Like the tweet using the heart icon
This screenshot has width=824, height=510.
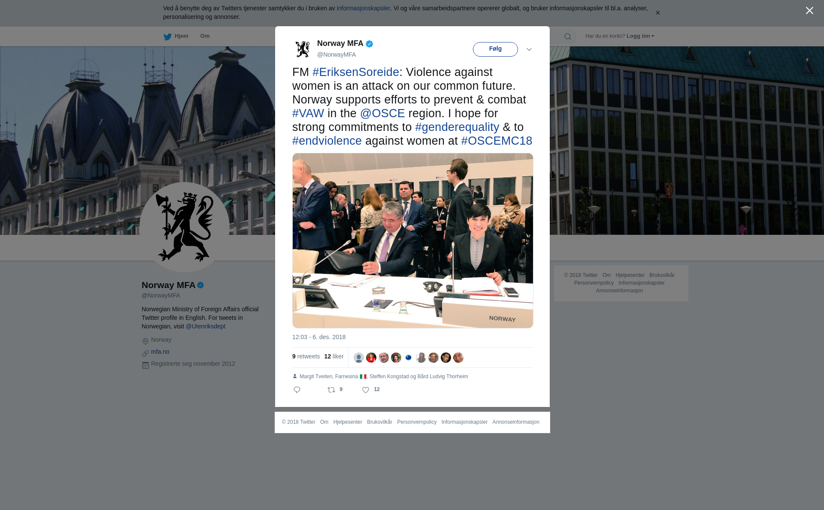[x=366, y=390]
